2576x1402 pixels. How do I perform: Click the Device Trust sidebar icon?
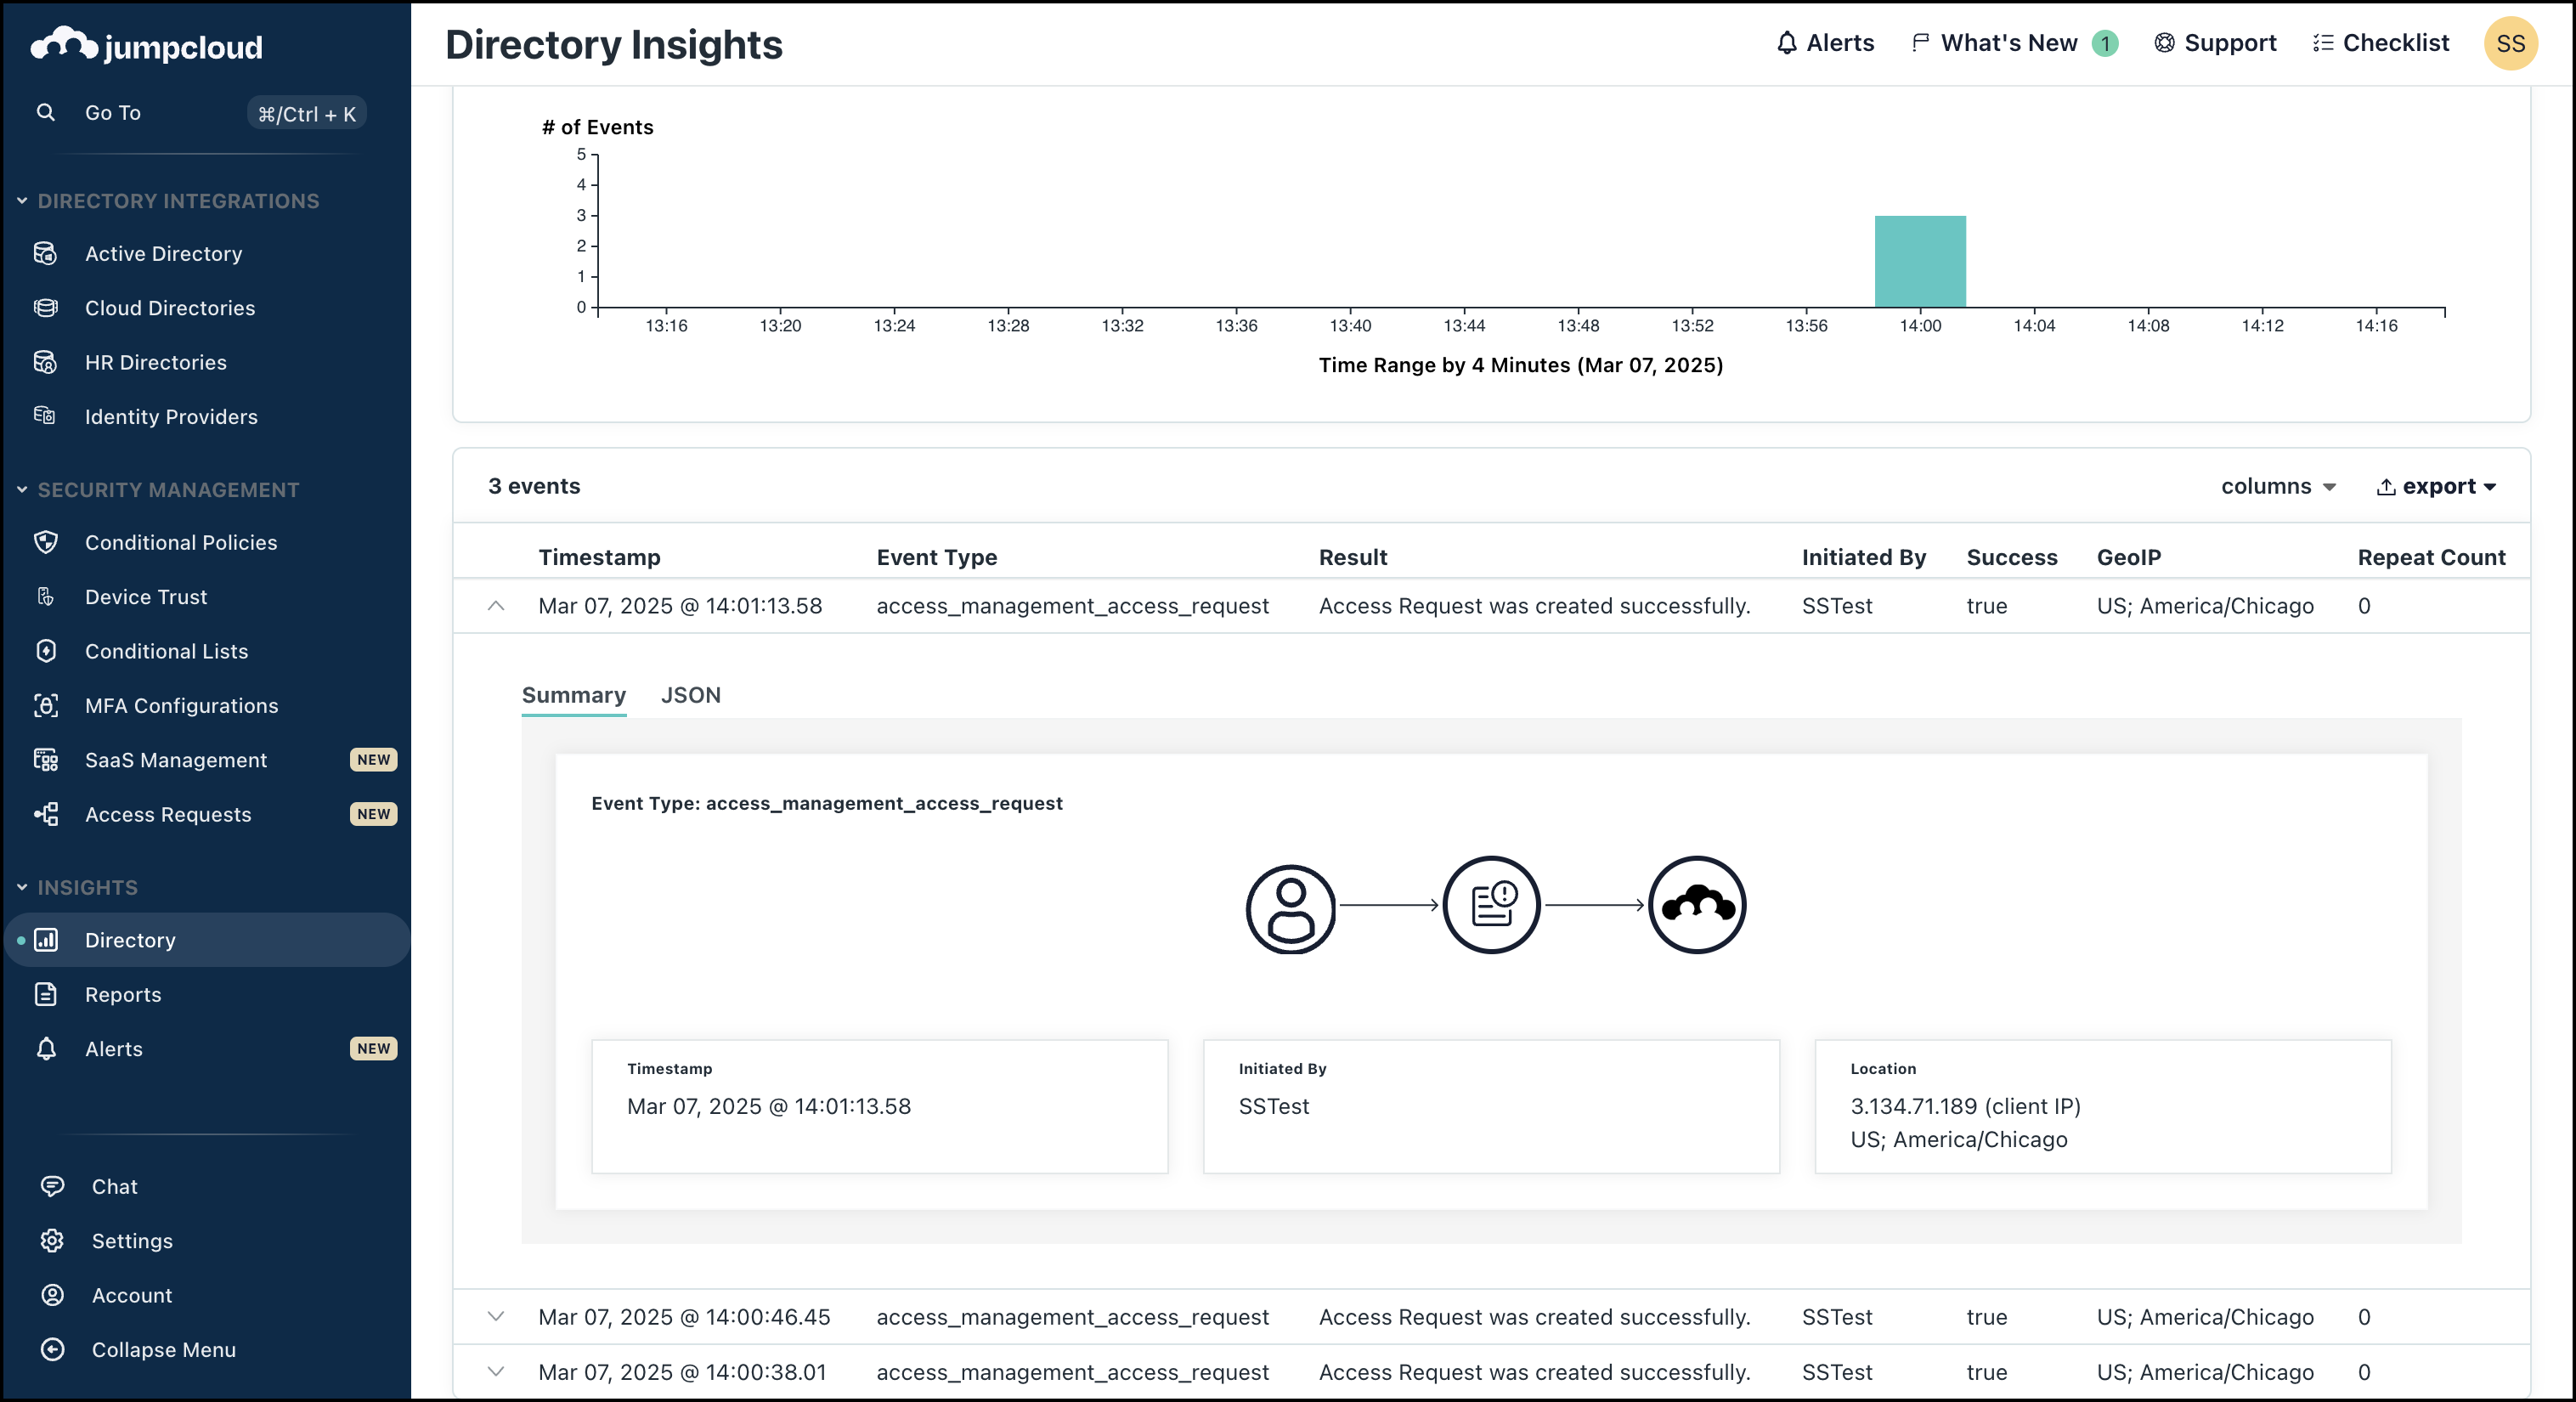coord(46,597)
